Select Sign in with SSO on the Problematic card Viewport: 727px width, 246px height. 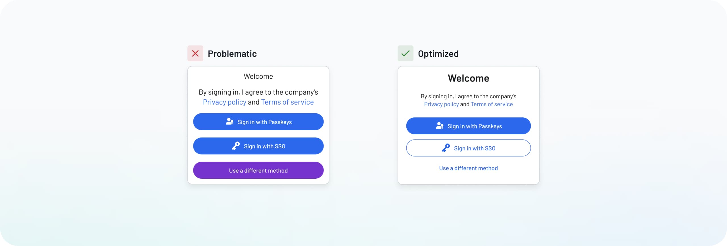point(258,146)
